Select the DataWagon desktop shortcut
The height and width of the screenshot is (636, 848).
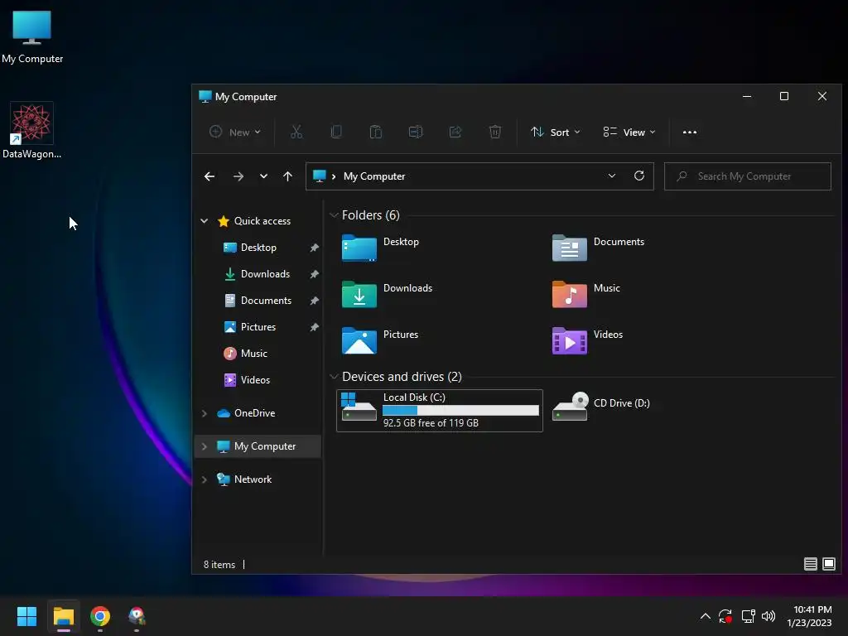(x=32, y=131)
